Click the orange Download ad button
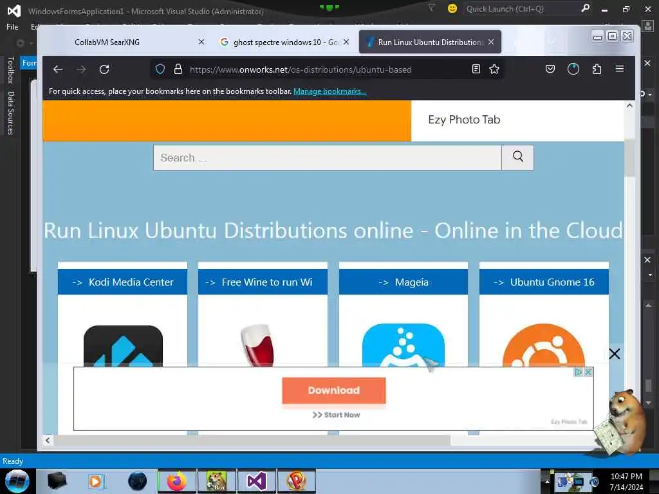 [334, 390]
